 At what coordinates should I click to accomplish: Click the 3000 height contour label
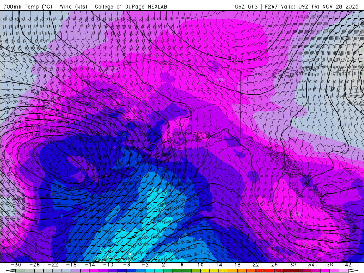click(x=238, y=60)
